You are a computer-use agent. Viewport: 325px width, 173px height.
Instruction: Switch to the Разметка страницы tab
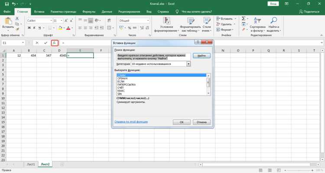(63, 12)
